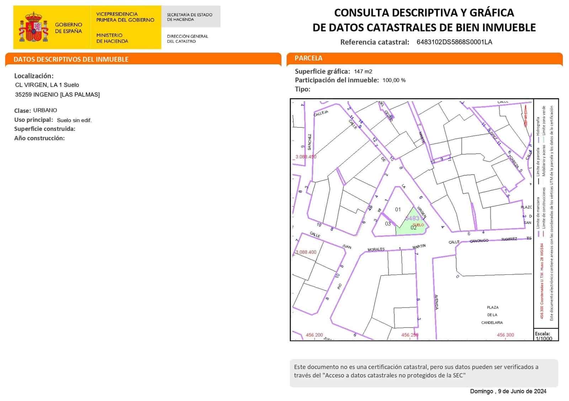The height and width of the screenshot is (401, 569).
Task: Click the date Domingo 9 de Junio 2024
Action: 508,391
